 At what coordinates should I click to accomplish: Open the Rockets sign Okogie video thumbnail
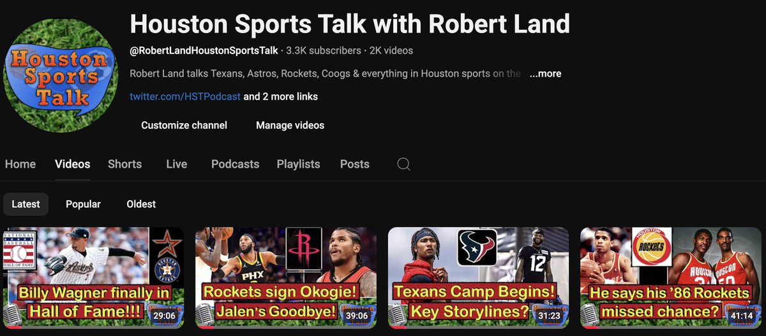(285, 277)
